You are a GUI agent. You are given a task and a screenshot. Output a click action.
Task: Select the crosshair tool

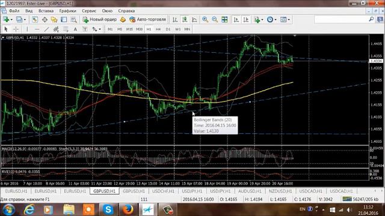point(16,29)
